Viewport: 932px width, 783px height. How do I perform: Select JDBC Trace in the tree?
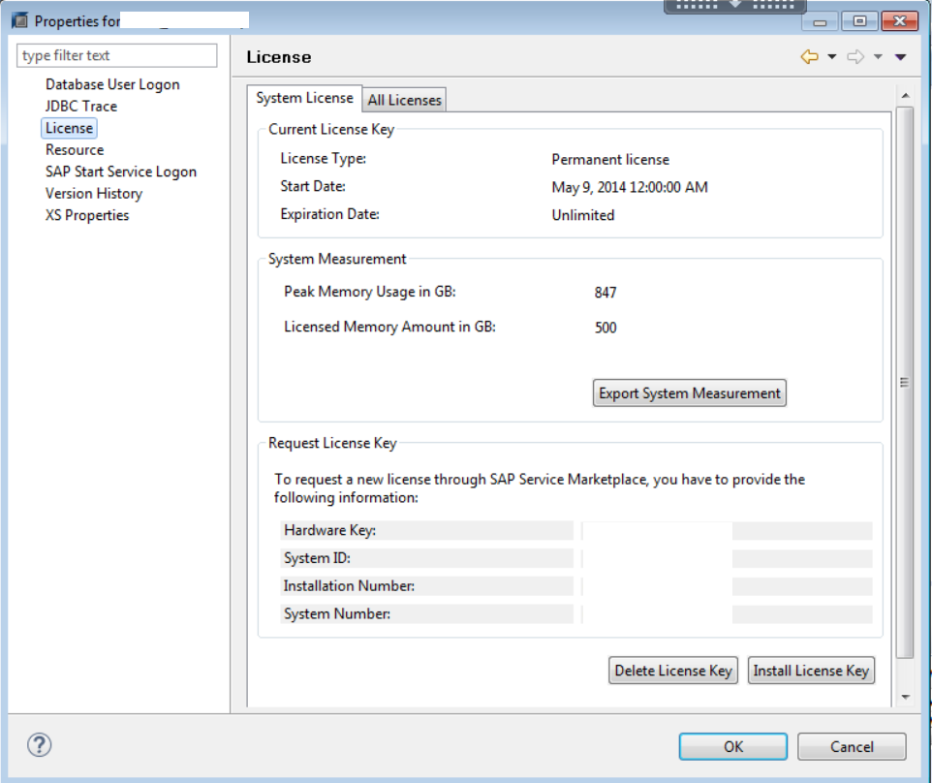81,106
